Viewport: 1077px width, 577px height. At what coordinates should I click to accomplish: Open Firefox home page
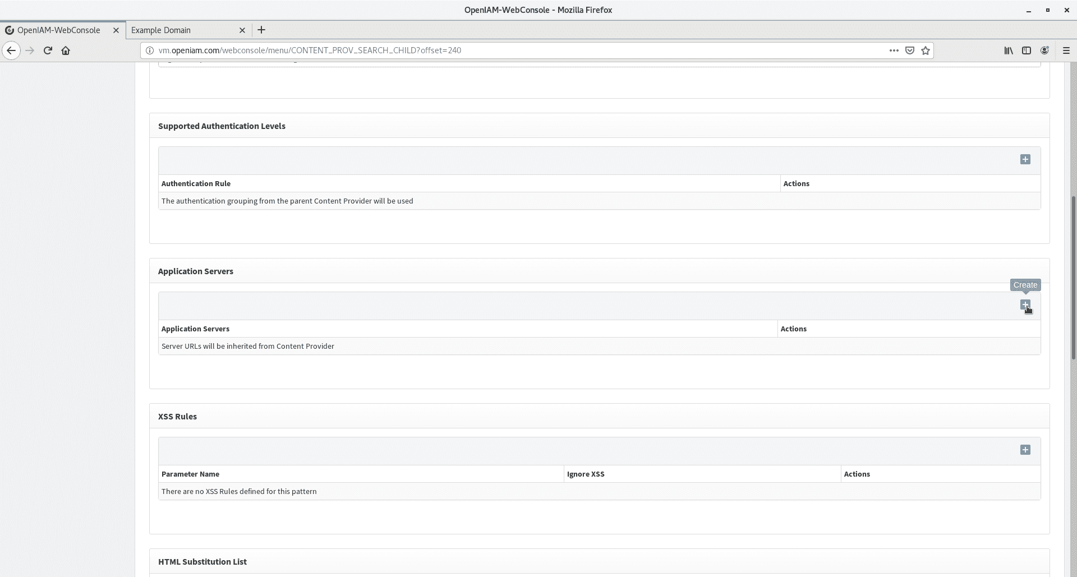(66, 50)
